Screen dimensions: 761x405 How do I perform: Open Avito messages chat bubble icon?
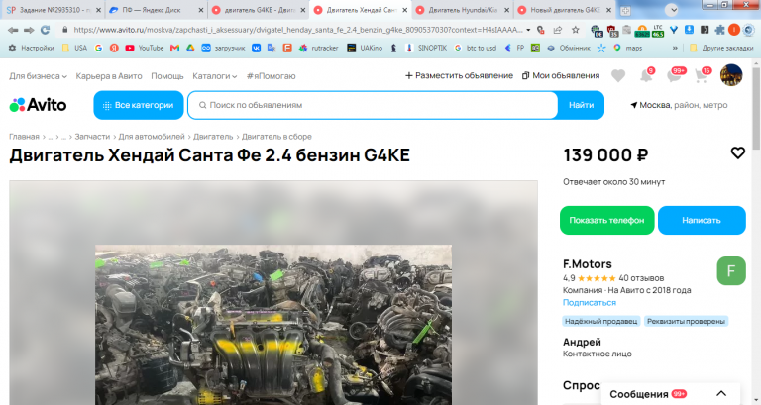pos(675,75)
